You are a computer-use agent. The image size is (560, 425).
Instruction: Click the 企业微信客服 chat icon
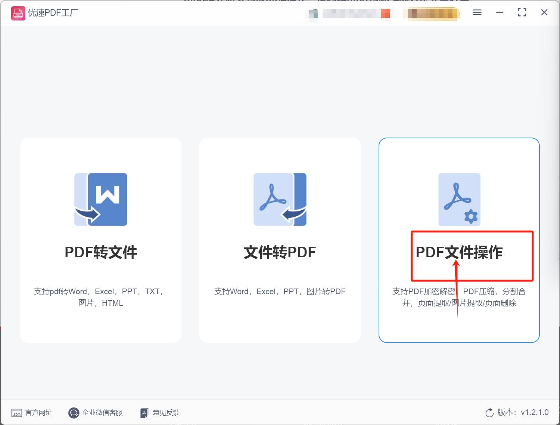(x=74, y=413)
